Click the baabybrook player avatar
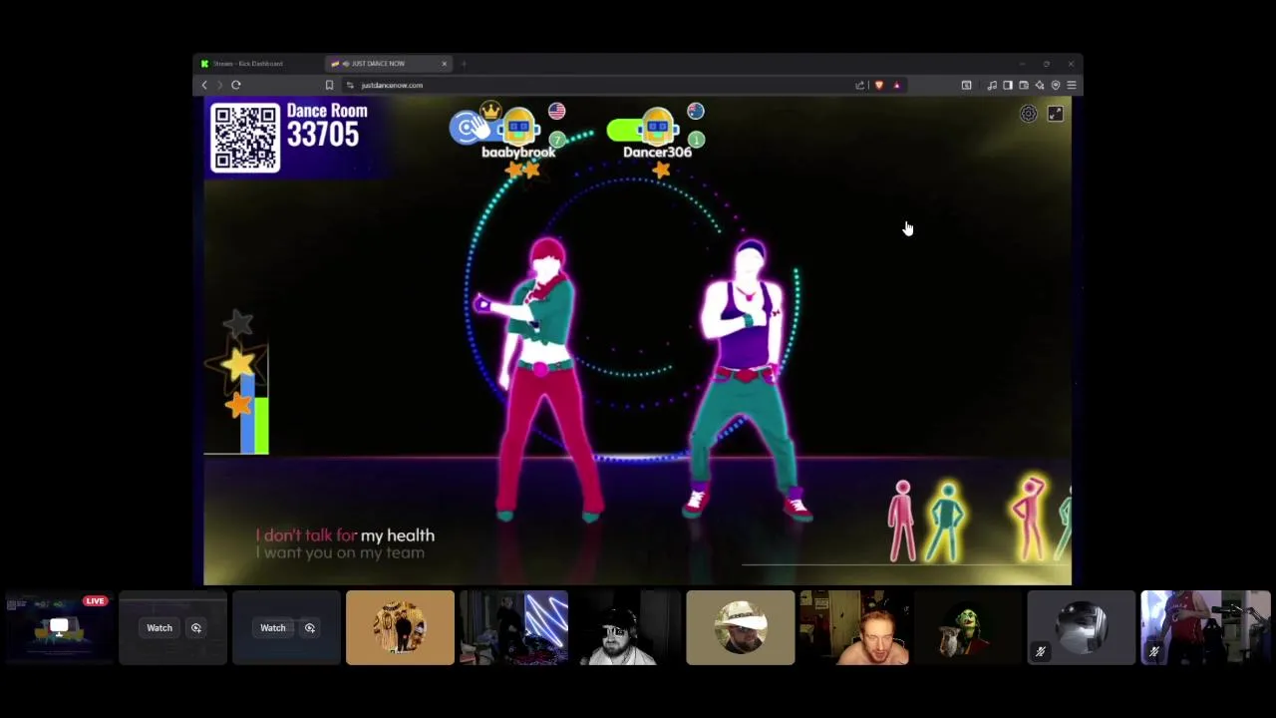Viewport: 1276px width, 718px height. tap(518, 128)
